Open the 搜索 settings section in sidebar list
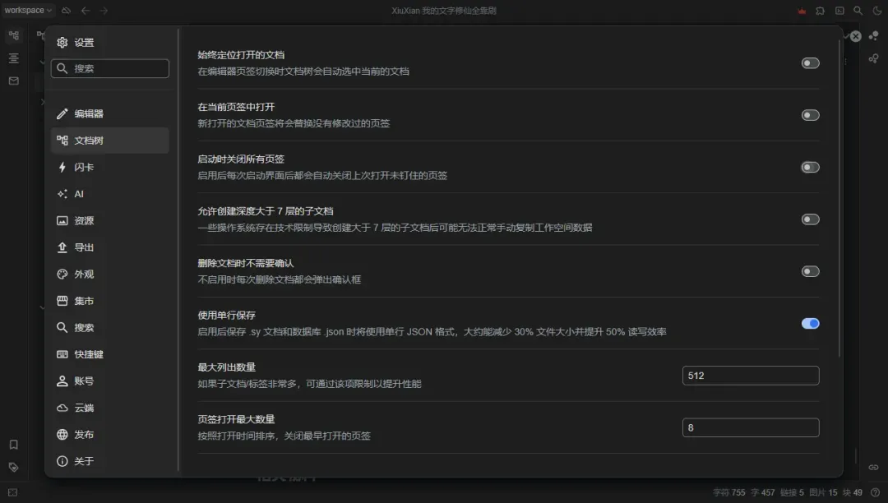The width and height of the screenshot is (888, 503). coord(110,328)
